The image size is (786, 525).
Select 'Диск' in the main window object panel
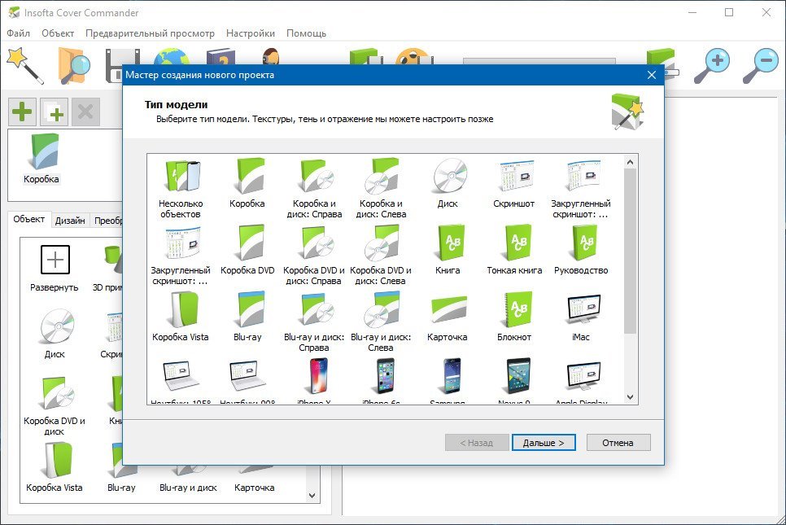tap(55, 334)
